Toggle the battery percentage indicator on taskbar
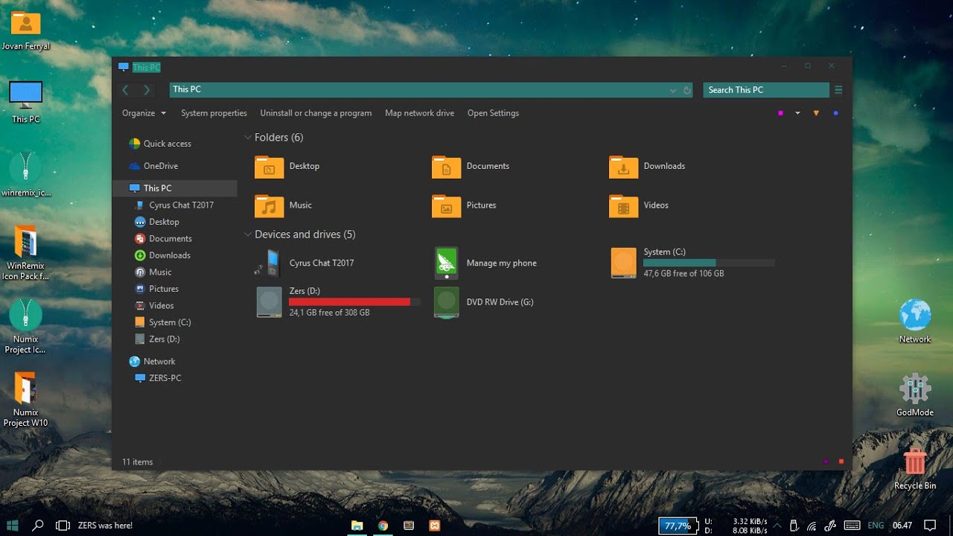This screenshot has height=536, width=953. click(678, 525)
